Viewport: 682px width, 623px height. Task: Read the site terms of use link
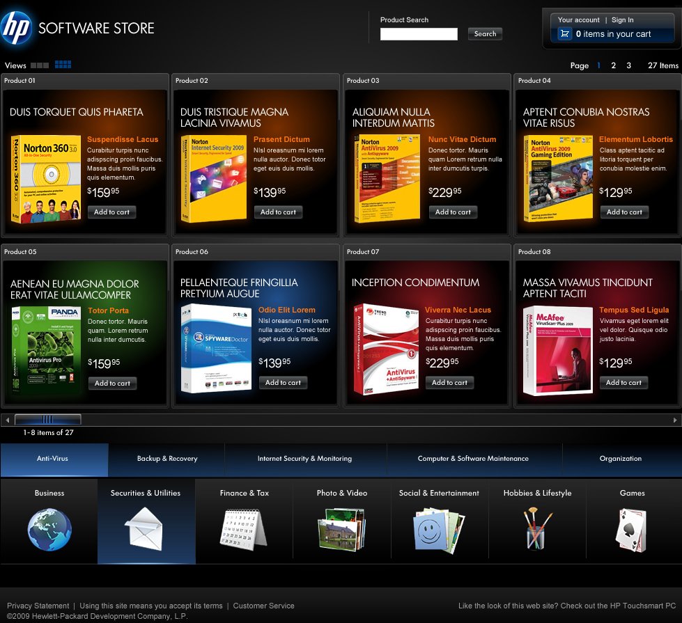coord(151,606)
